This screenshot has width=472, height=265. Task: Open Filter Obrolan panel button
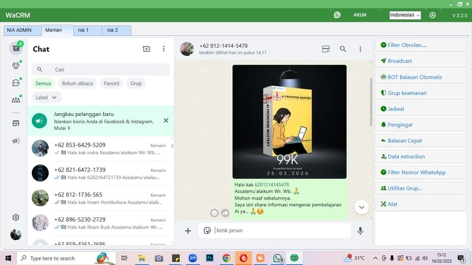pos(421,45)
